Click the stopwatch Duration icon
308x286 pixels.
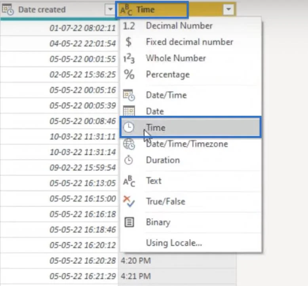click(x=129, y=160)
